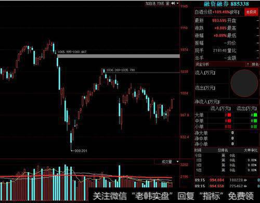Click the 3日 ranking row
Screen dimensions: 260x203
point(227,165)
